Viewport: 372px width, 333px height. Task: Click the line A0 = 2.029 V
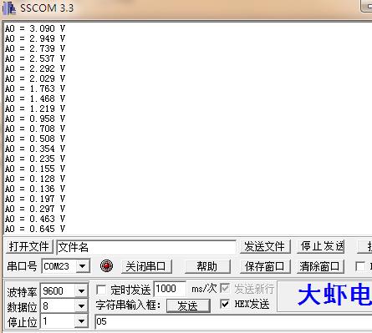35,78
